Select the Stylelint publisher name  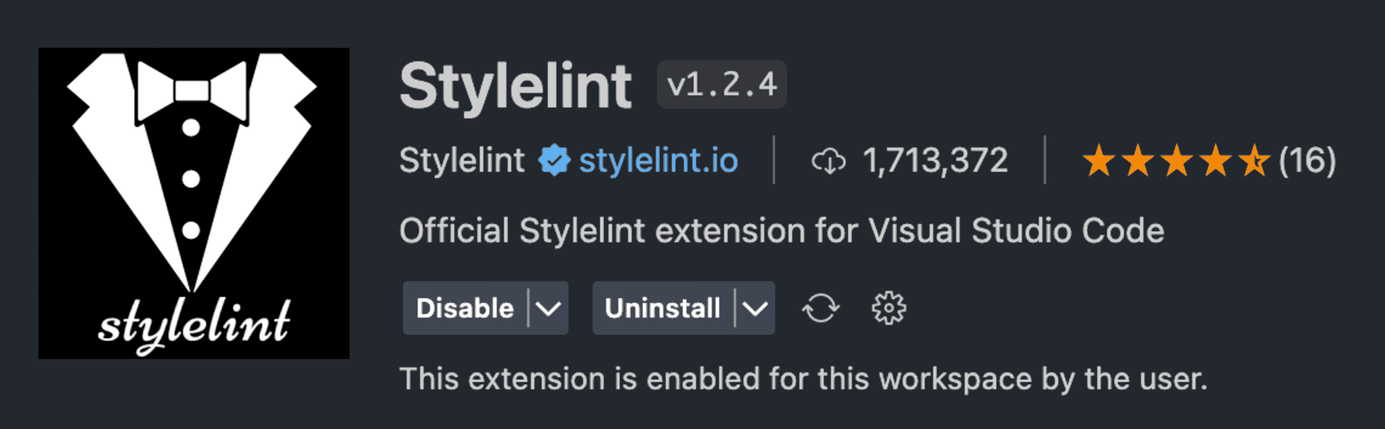(461, 160)
